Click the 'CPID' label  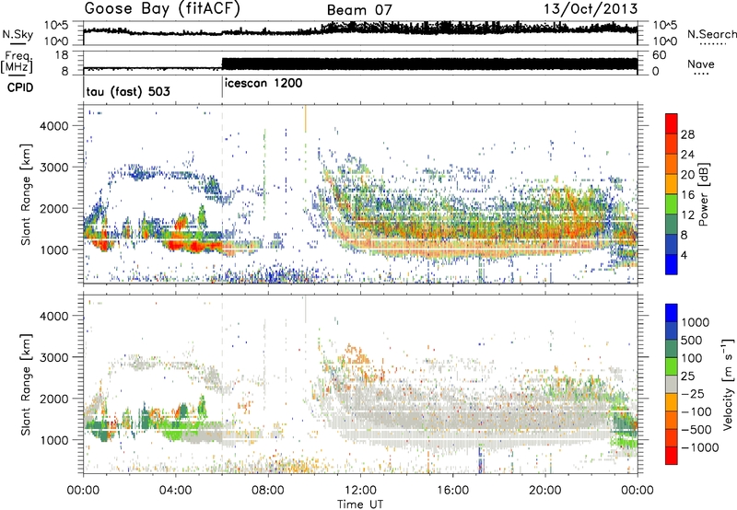tap(19, 87)
